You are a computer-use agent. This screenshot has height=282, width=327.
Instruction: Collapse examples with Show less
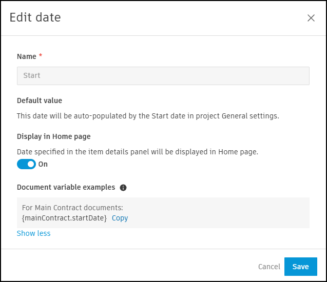point(33,233)
